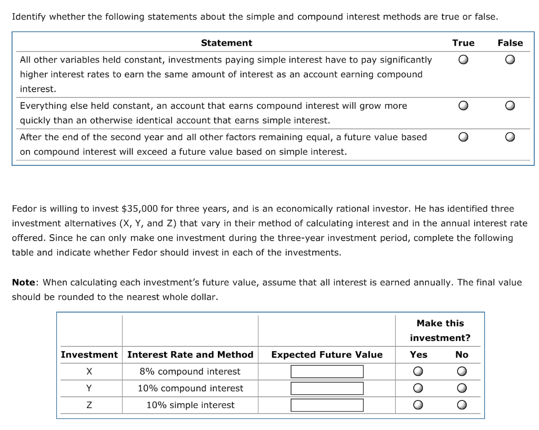Select Yes for Investment X
The height and width of the screenshot is (430, 539).
[418, 371]
